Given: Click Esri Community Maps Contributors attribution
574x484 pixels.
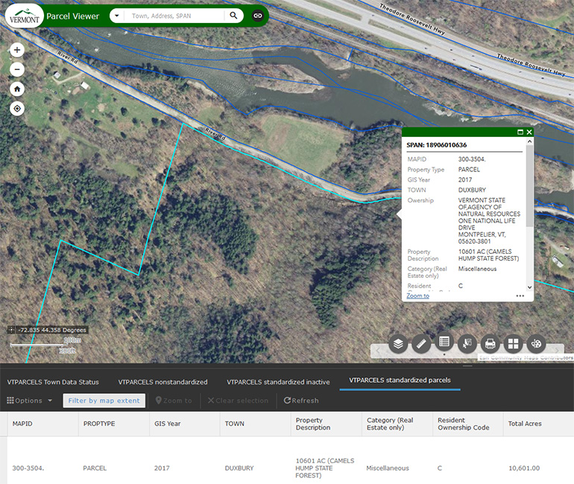Looking at the screenshot, I should (526, 357).
